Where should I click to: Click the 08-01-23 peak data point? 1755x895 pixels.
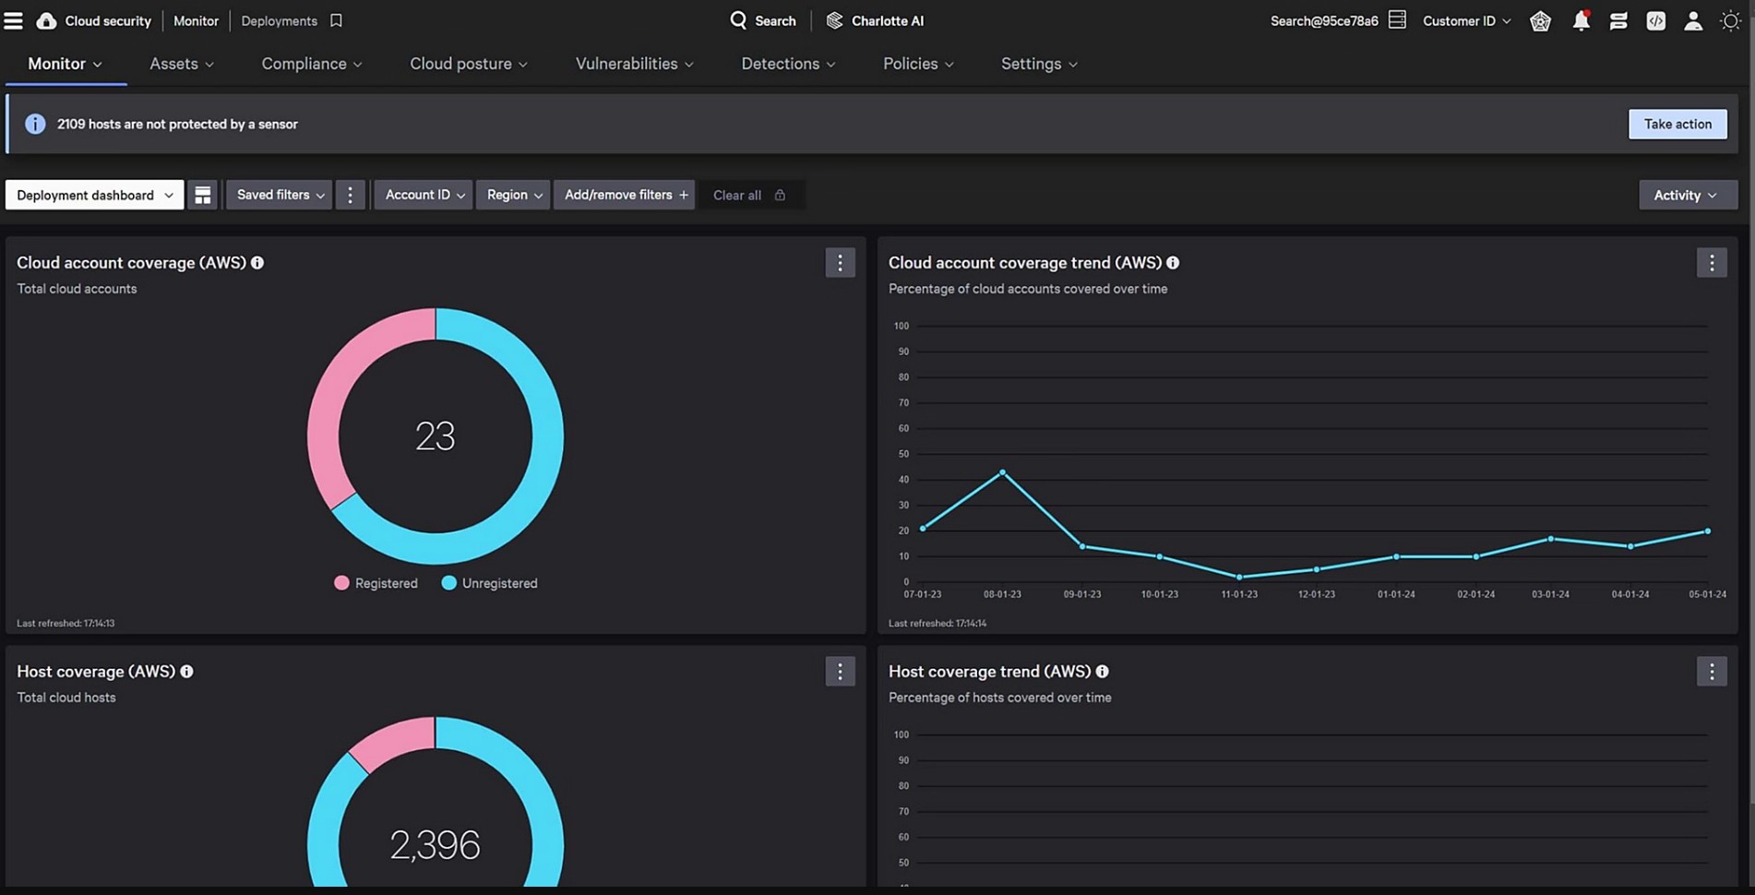(x=1002, y=472)
